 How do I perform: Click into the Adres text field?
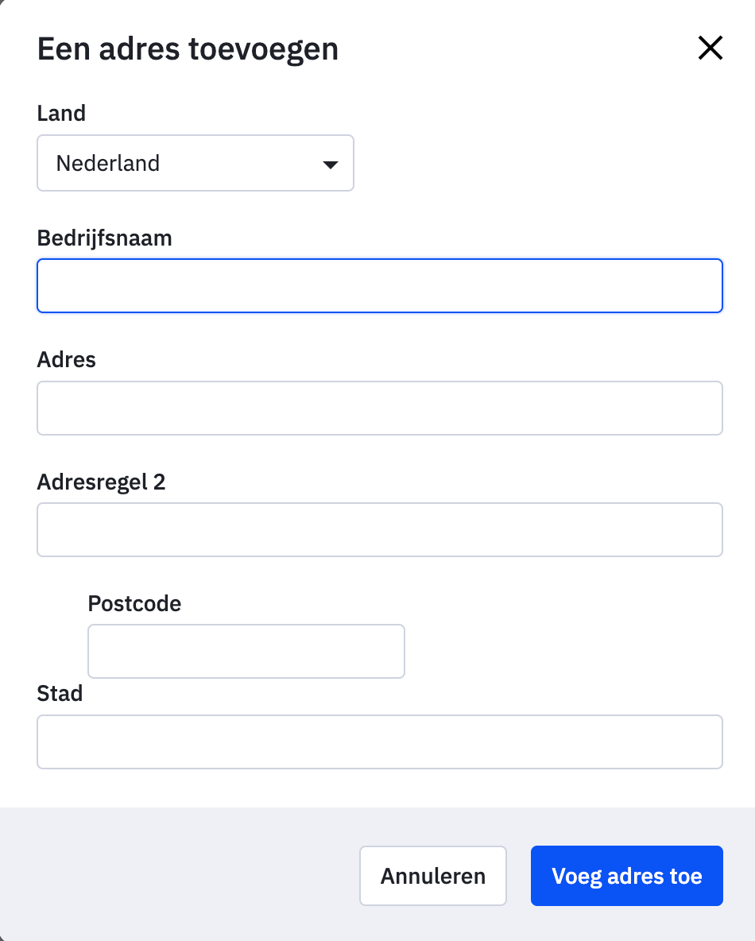(379, 409)
